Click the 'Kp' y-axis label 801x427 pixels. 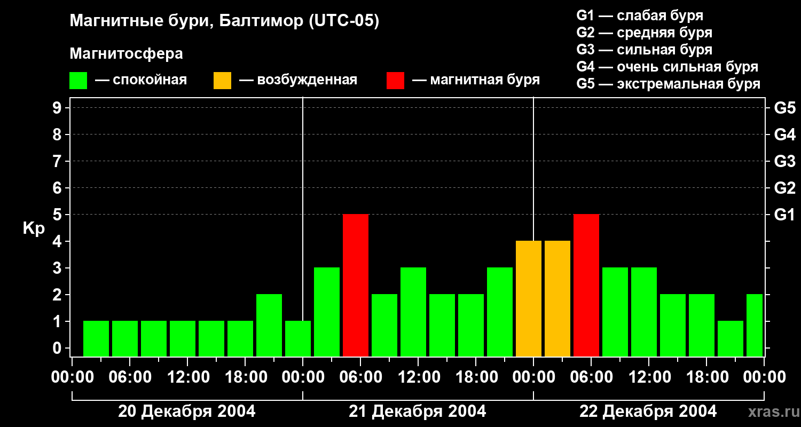[x=34, y=228]
